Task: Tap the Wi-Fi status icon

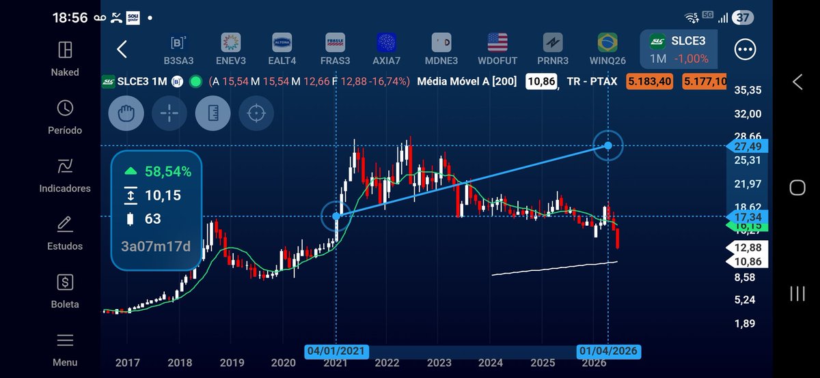Action: coord(692,17)
